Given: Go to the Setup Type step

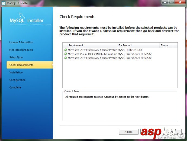Looking at the screenshot, I should [x=16, y=57].
